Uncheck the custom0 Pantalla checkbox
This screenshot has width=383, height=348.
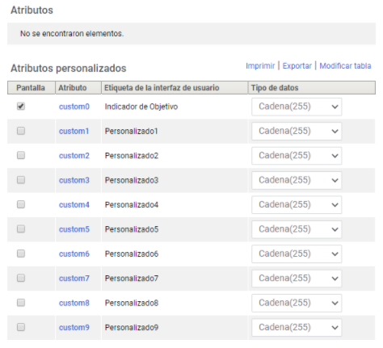point(21,107)
